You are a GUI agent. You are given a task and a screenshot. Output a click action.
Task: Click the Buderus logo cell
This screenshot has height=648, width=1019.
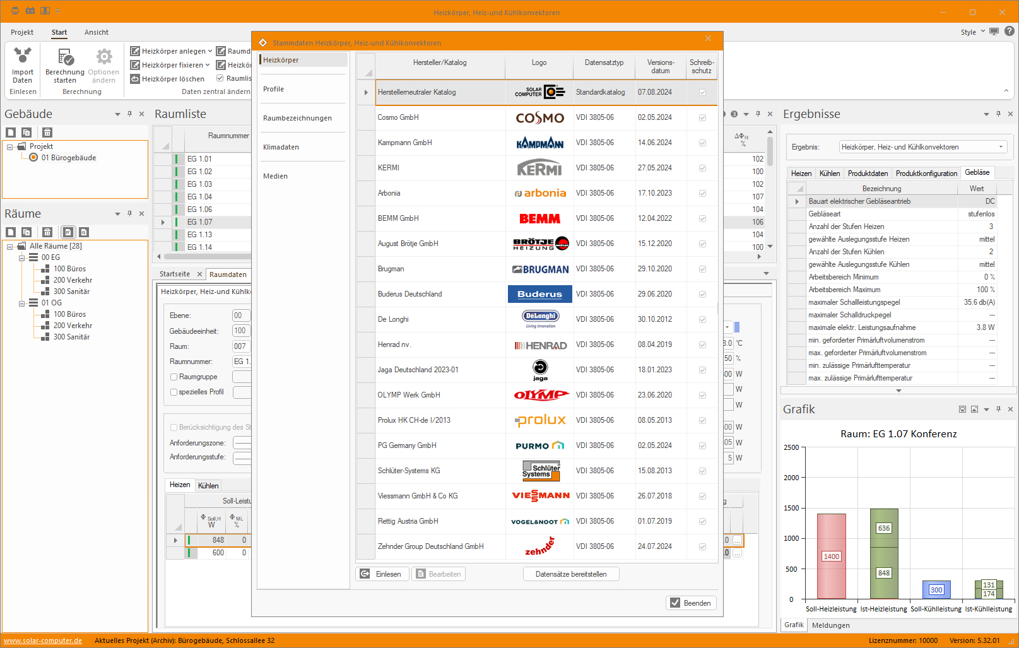point(540,294)
